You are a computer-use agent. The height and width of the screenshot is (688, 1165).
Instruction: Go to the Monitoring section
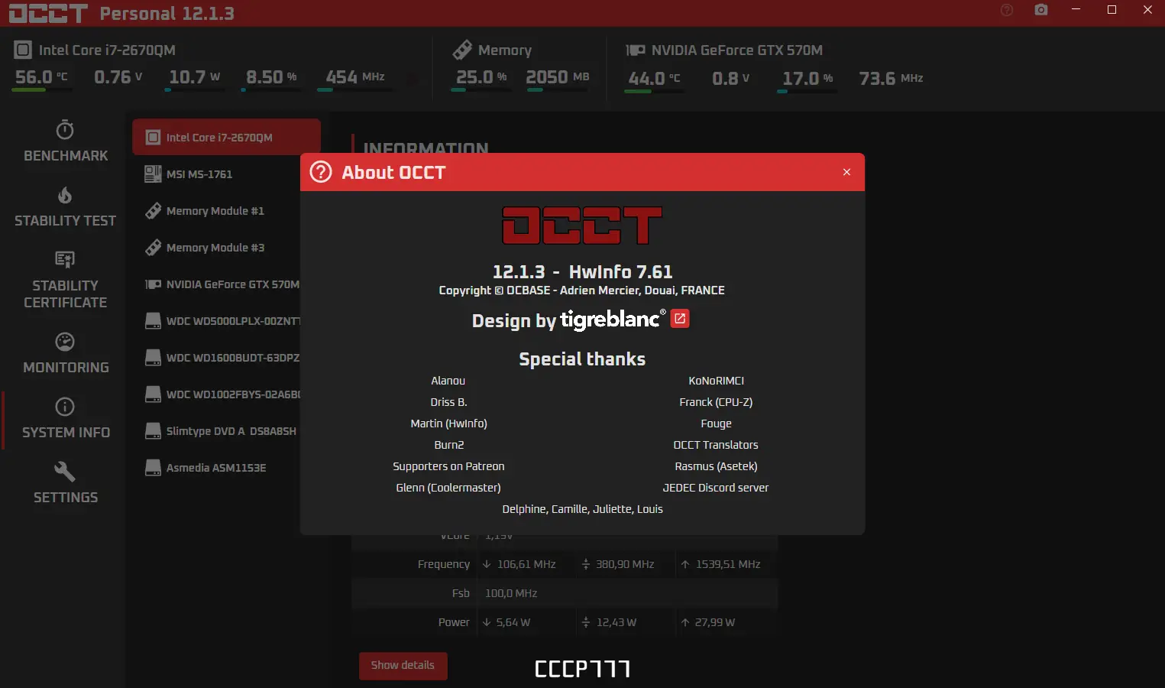[x=65, y=353]
